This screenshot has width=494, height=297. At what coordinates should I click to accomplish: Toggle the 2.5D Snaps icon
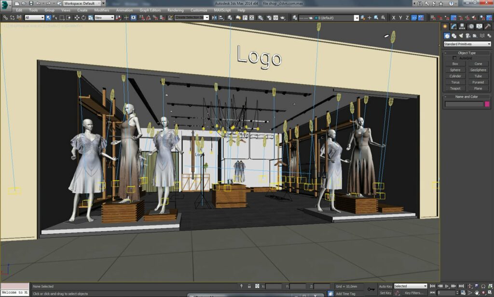click(142, 18)
